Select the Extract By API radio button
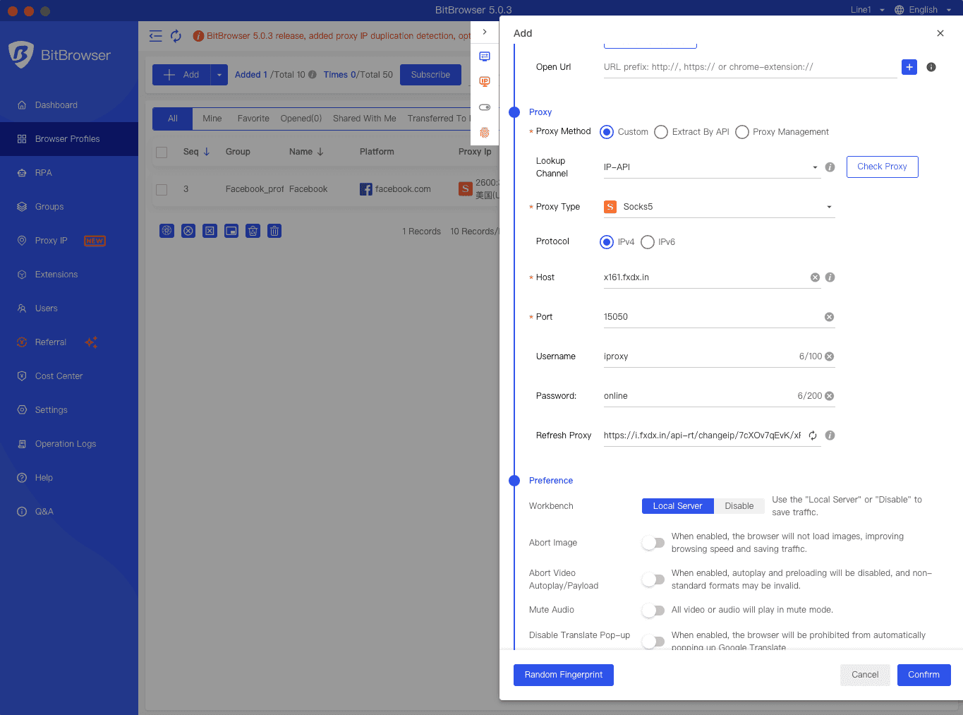The width and height of the screenshot is (963, 715). pos(661,132)
